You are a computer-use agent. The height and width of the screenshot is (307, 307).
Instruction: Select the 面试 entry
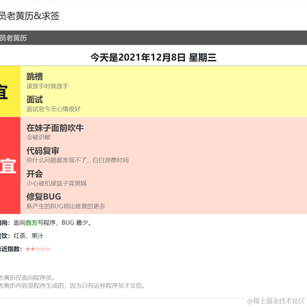click(x=35, y=99)
